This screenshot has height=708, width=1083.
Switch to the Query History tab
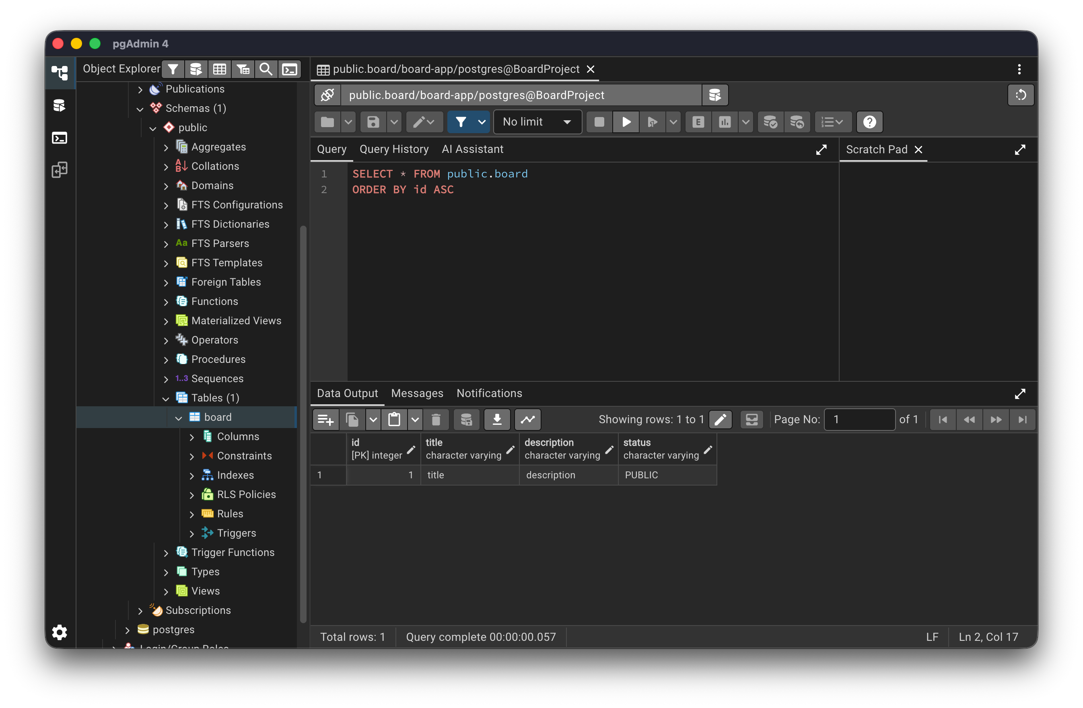[394, 149]
